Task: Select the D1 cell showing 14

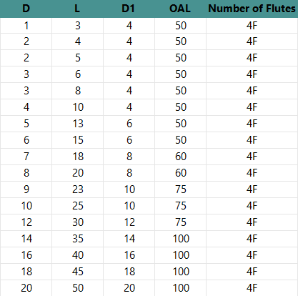Action: click(129, 239)
